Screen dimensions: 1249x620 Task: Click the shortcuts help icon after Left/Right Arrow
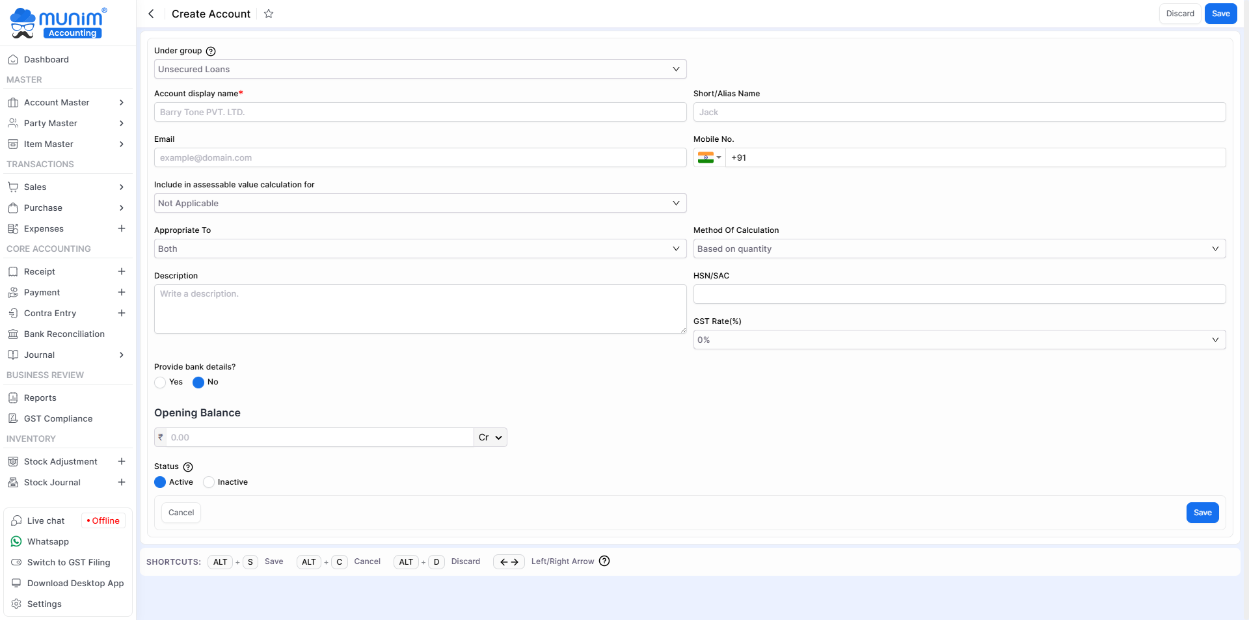click(x=604, y=561)
